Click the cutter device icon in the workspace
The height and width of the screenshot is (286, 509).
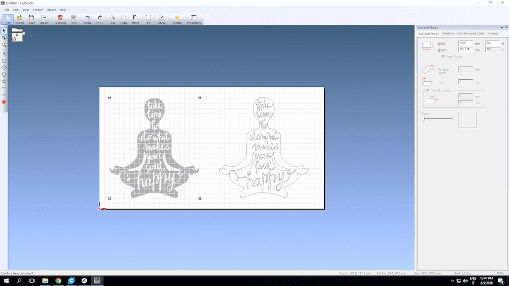click(x=17, y=35)
